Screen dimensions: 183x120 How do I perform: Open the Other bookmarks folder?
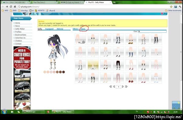(173, 10)
